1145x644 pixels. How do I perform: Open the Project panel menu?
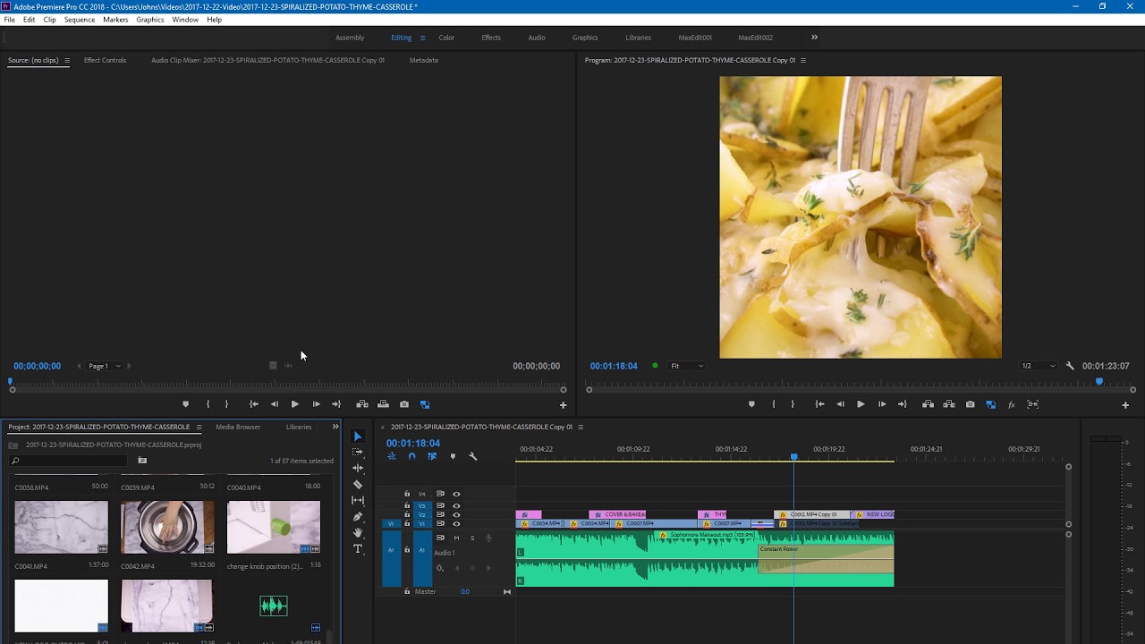coord(199,427)
